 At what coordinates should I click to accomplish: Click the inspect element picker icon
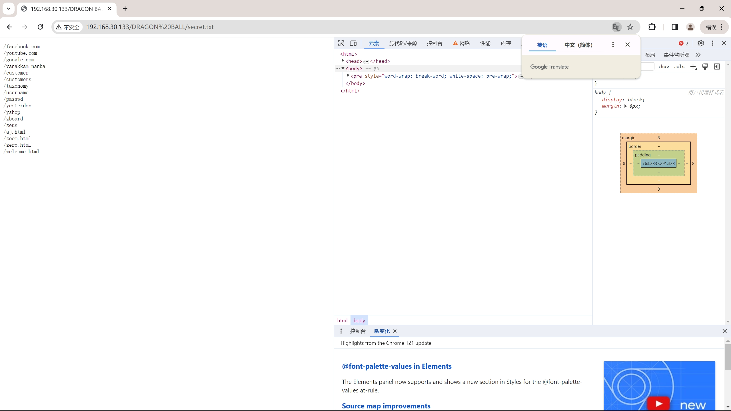click(x=341, y=43)
